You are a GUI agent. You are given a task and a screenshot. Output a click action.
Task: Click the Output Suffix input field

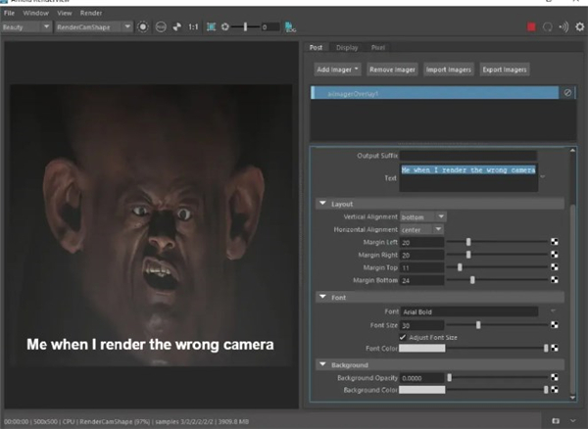tap(468, 156)
